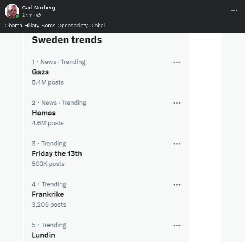The height and width of the screenshot is (242, 245).
Task: Open more options for the Gaza trend
Action: point(177,62)
